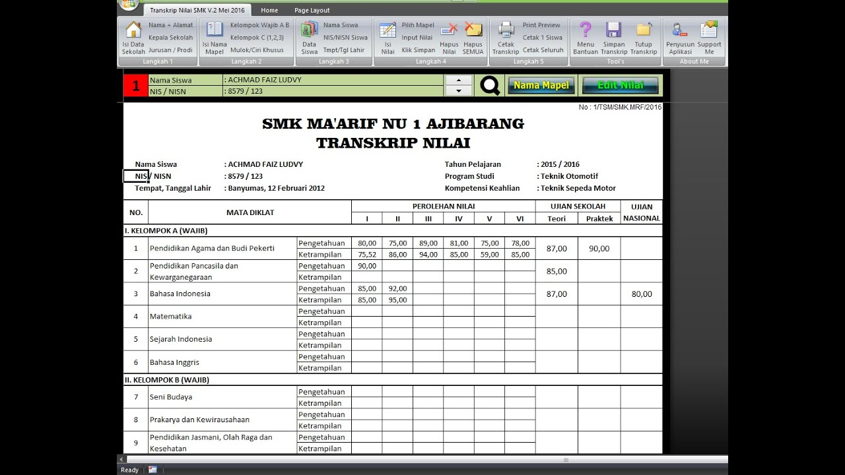Screen dimensions: 845x475
Task: Select the Seni Budaya subject cell
Action: (222, 397)
